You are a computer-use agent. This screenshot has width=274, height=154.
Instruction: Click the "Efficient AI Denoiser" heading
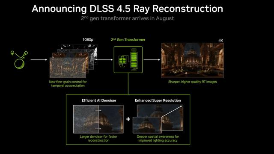pos(99,101)
